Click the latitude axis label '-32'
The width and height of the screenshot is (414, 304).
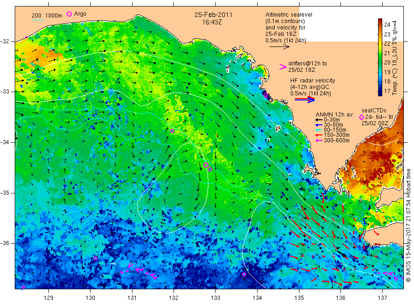tap(5, 41)
